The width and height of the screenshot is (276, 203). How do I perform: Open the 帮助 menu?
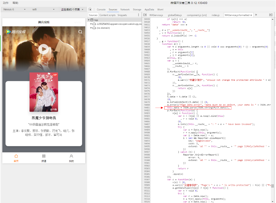point(15,3)
